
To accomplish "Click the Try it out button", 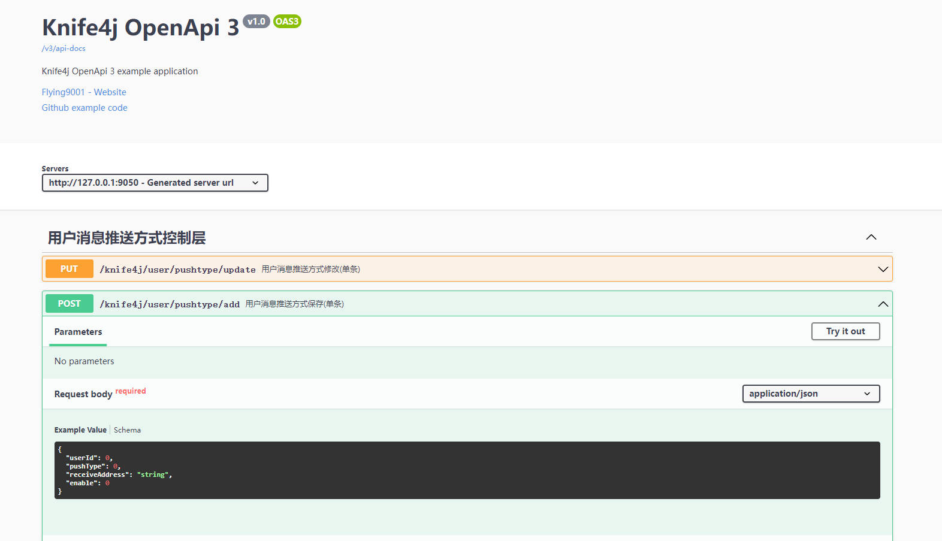I will 846,331.
